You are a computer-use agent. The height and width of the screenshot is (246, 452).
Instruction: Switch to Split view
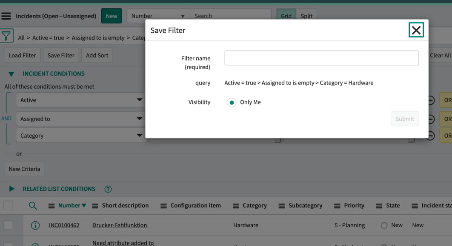(306, 15)
